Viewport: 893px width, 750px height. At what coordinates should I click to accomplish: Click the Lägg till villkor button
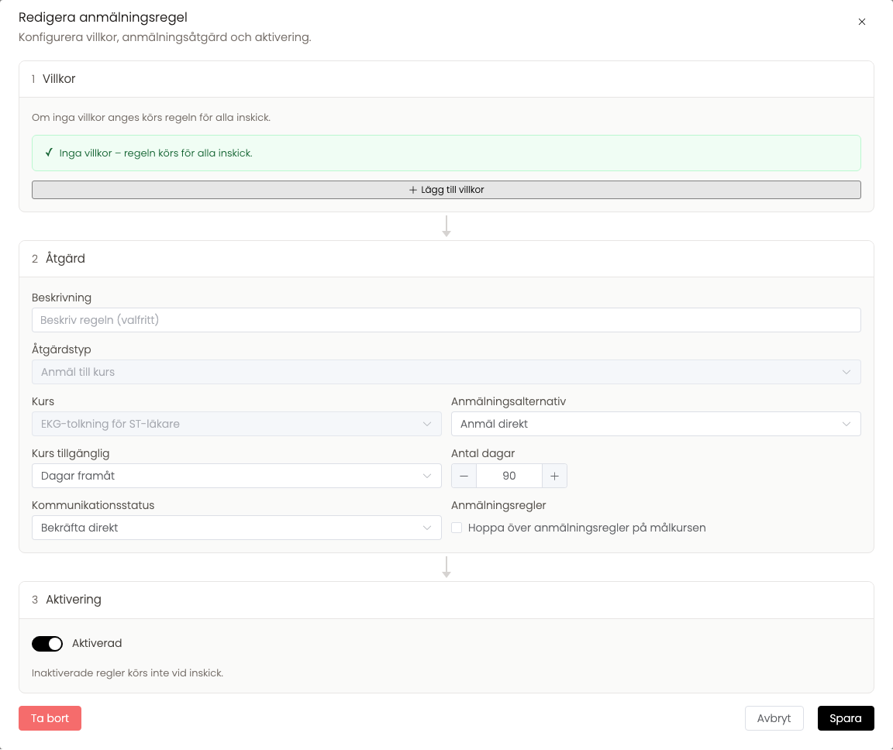coord(446,190)
